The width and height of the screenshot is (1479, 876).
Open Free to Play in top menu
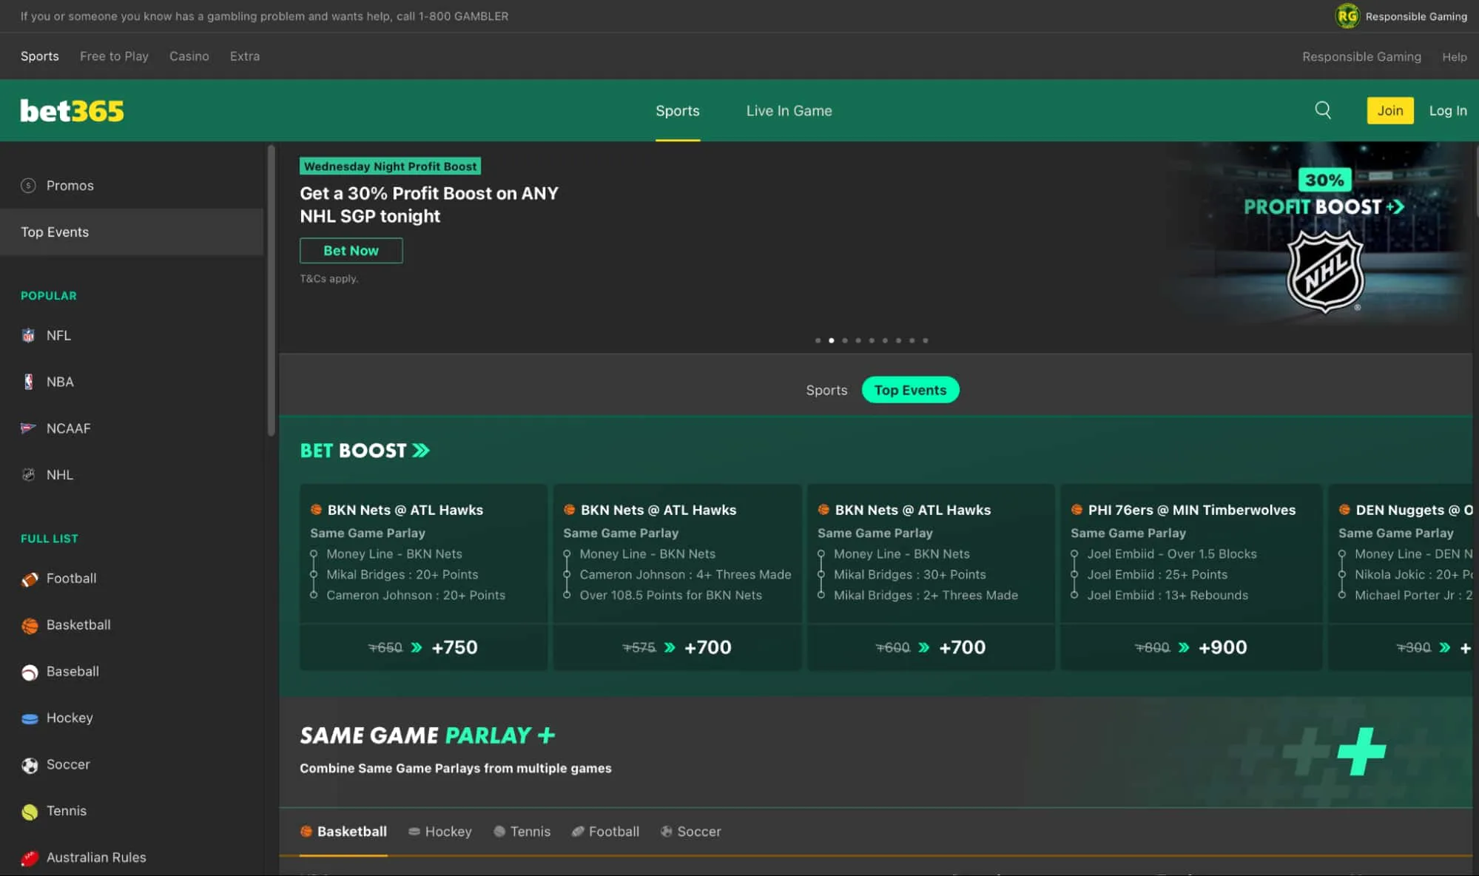pyautogui.click(x=114, y=56)
